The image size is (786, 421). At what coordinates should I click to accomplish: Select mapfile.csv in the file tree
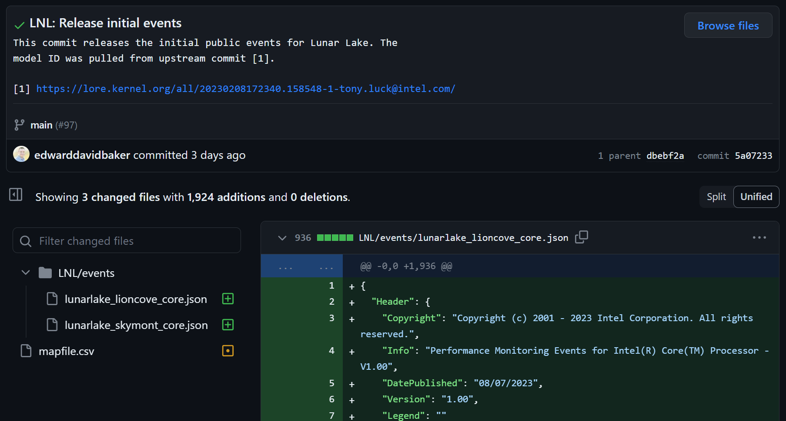(x=66, y=351)
